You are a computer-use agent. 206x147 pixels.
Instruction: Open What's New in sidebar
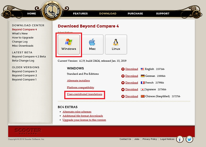20,34
